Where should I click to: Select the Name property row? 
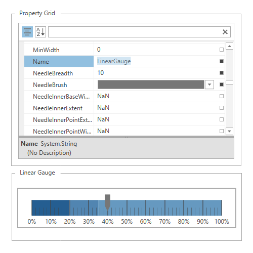click(x=124, y=61)
